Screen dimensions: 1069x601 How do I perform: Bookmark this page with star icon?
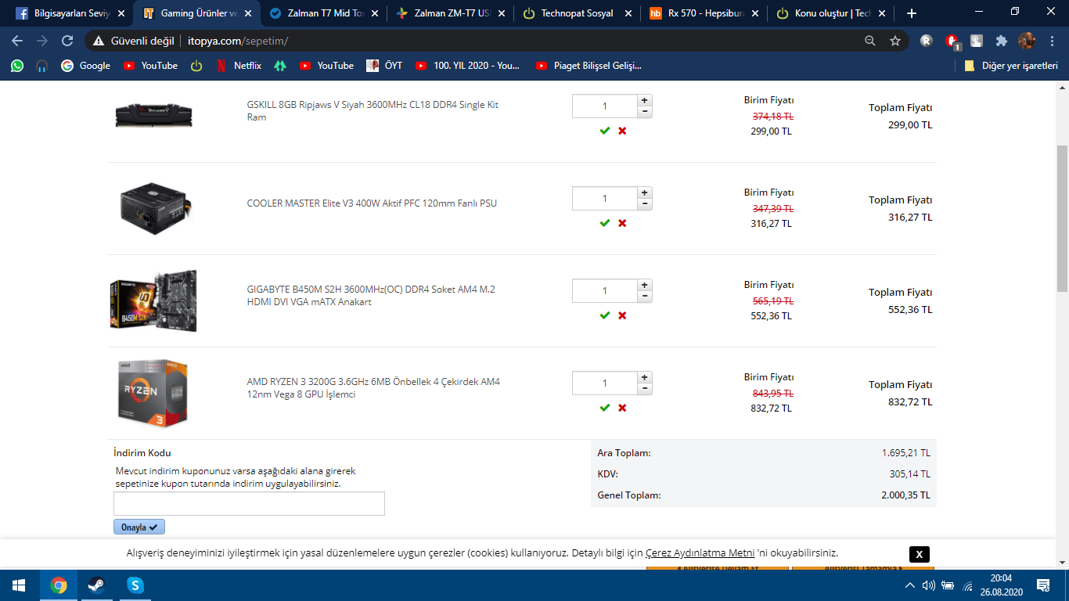click(895, 41)
